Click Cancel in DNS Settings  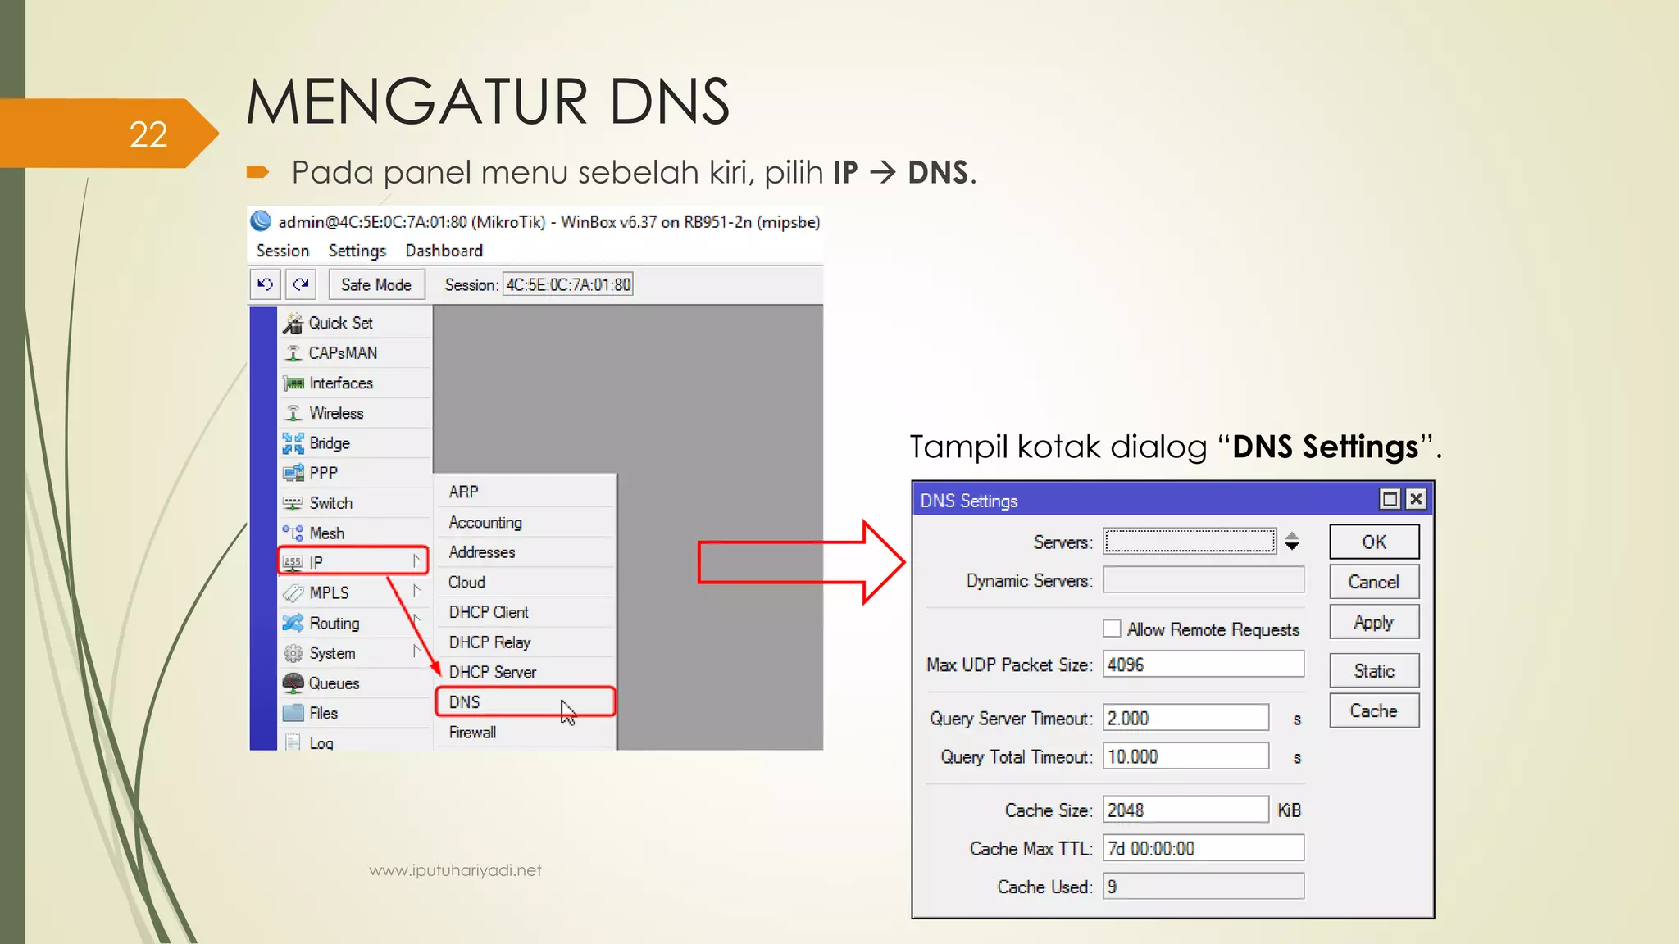(x=1374, y=582)
